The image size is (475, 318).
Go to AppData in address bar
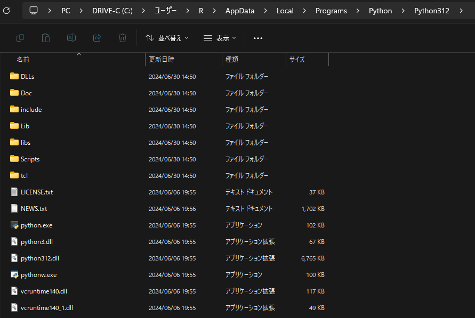pos(240,11)
